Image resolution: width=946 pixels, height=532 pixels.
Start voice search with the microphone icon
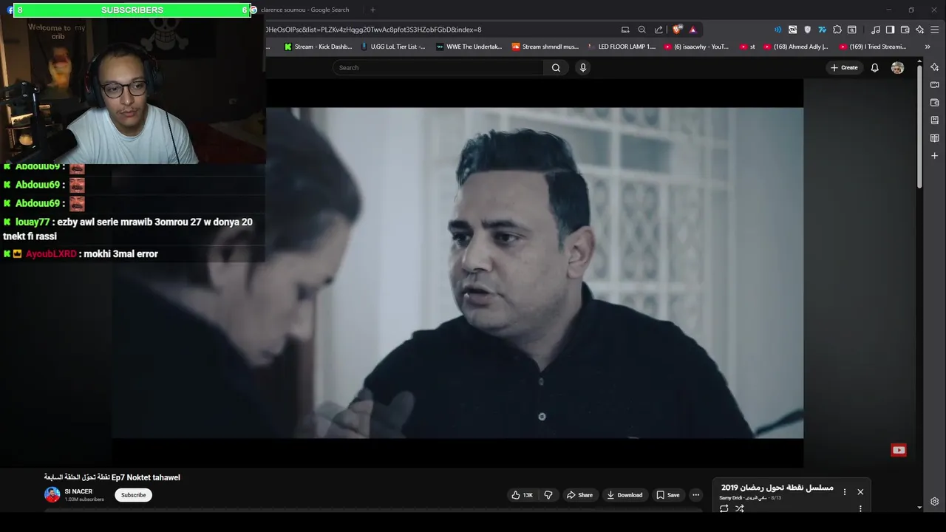point(582,67)
